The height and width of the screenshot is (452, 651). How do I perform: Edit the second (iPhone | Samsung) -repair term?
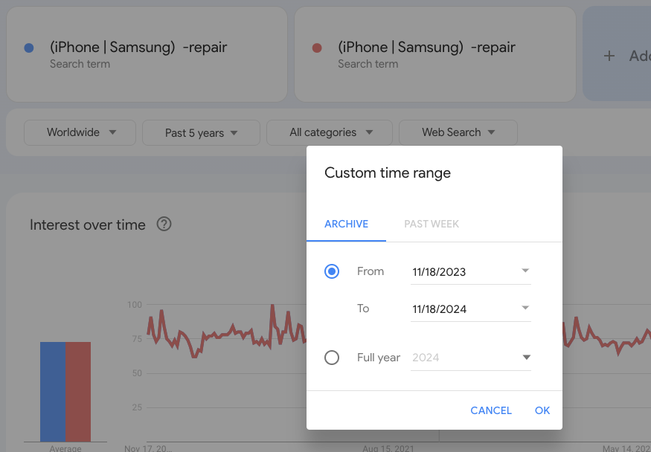pyautogui.click(x=426, y=48)
